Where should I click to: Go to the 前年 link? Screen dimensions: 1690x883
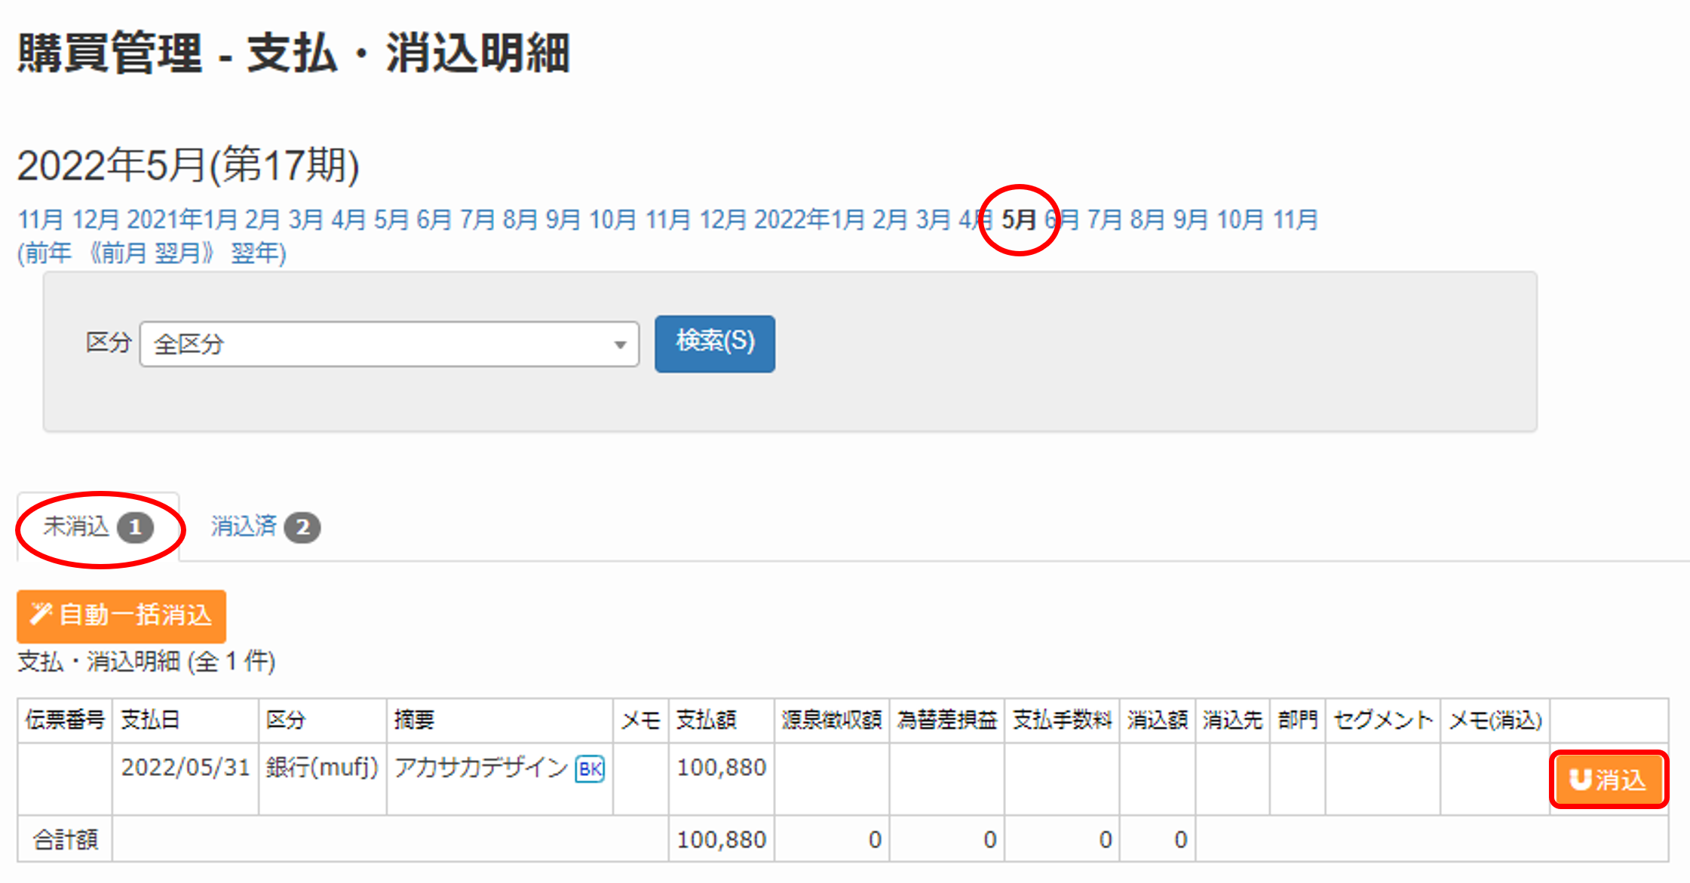tap(48, 253)
